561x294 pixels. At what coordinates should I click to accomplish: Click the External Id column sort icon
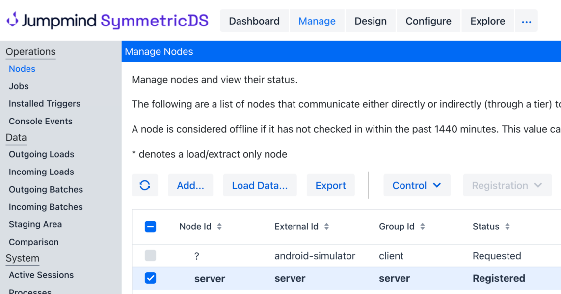coord(326,227)
